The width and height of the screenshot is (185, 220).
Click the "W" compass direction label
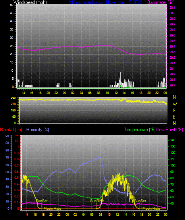[x=175, y=104]
